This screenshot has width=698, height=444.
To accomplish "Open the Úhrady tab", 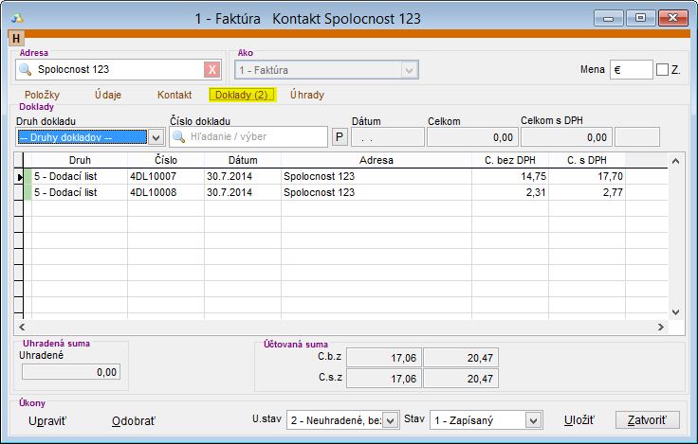I will (306, 95).
